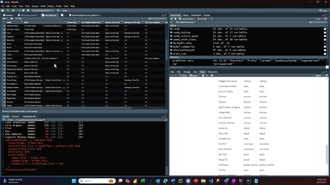330x185 pixels.
Task: Click the taskbar Search box
Action: pos(97,181)
